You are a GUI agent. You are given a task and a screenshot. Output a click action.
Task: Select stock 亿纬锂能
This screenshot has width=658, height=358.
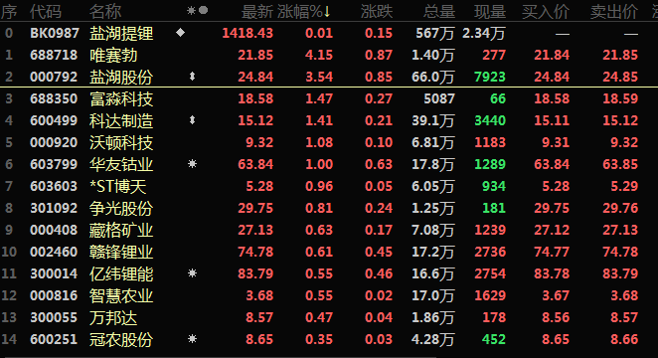tap(121, 274)
